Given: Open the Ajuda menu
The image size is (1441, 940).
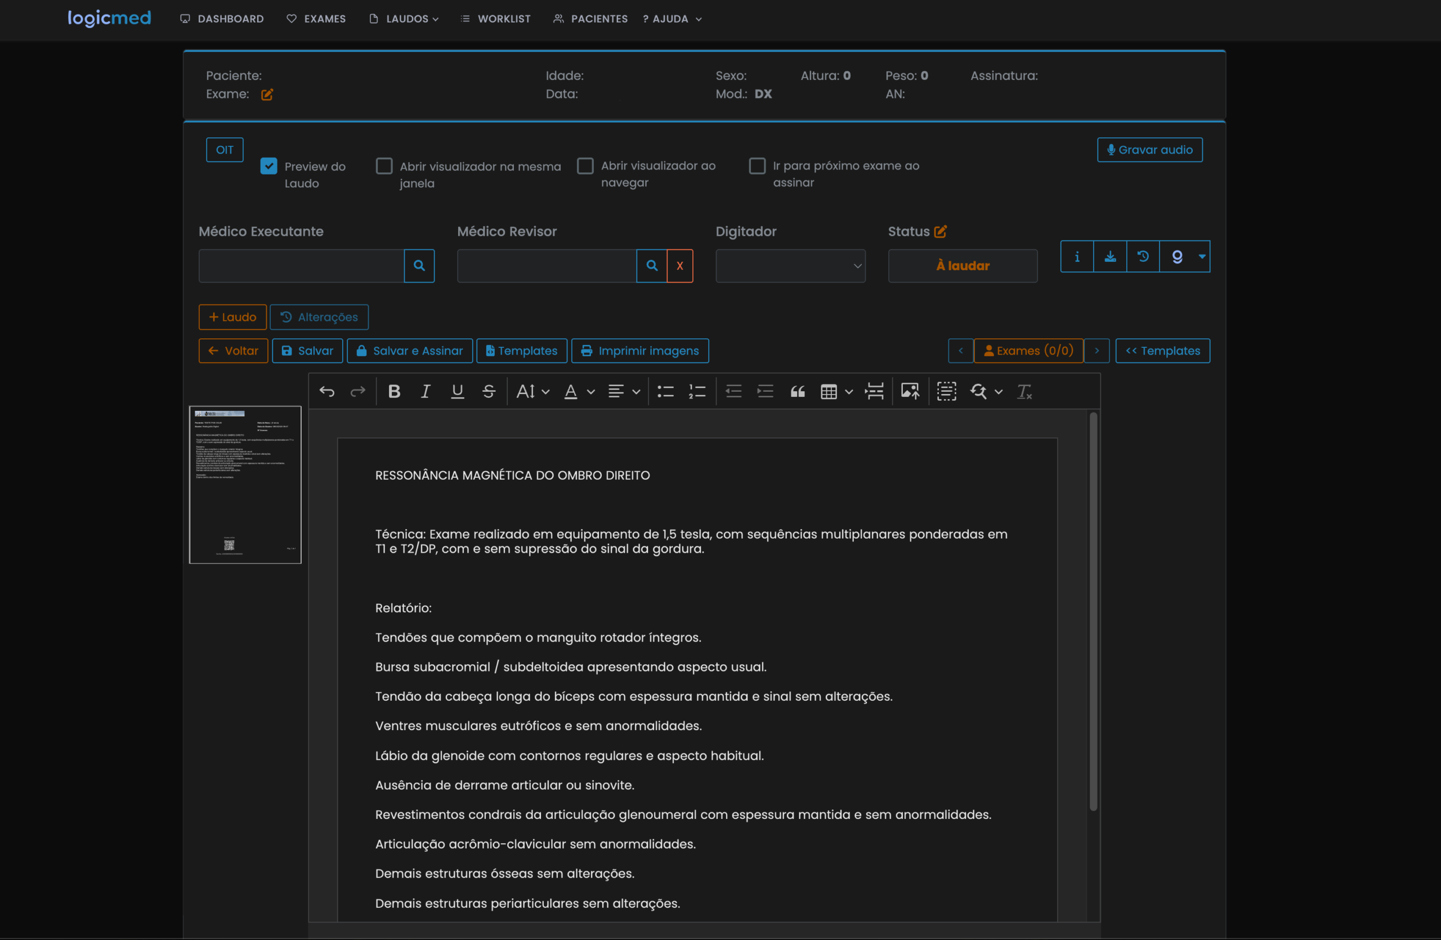Looking at the screenshot, I should click(672, 19).
